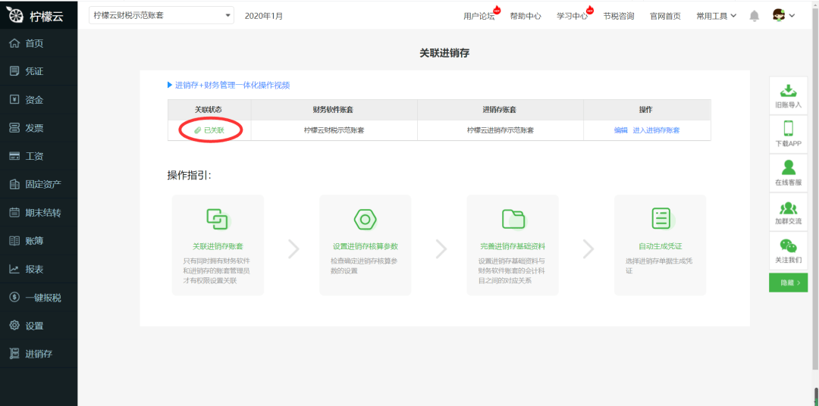Open 凭证 in the sidebar
819x406 pixels.
[x=39, y=71]
